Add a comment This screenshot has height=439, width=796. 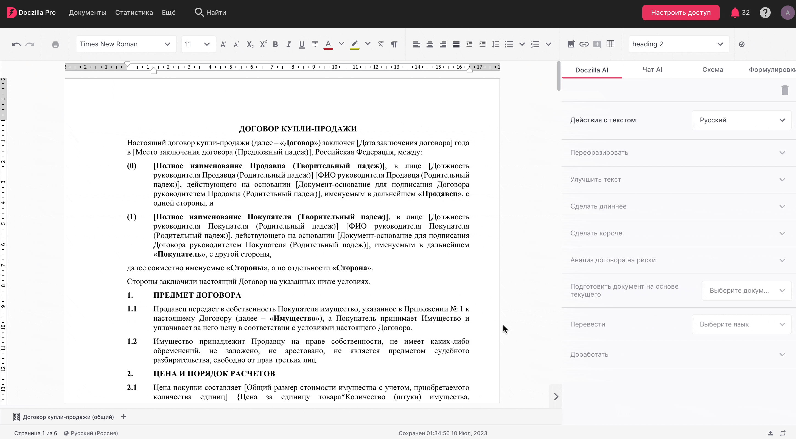coord(597,44)
